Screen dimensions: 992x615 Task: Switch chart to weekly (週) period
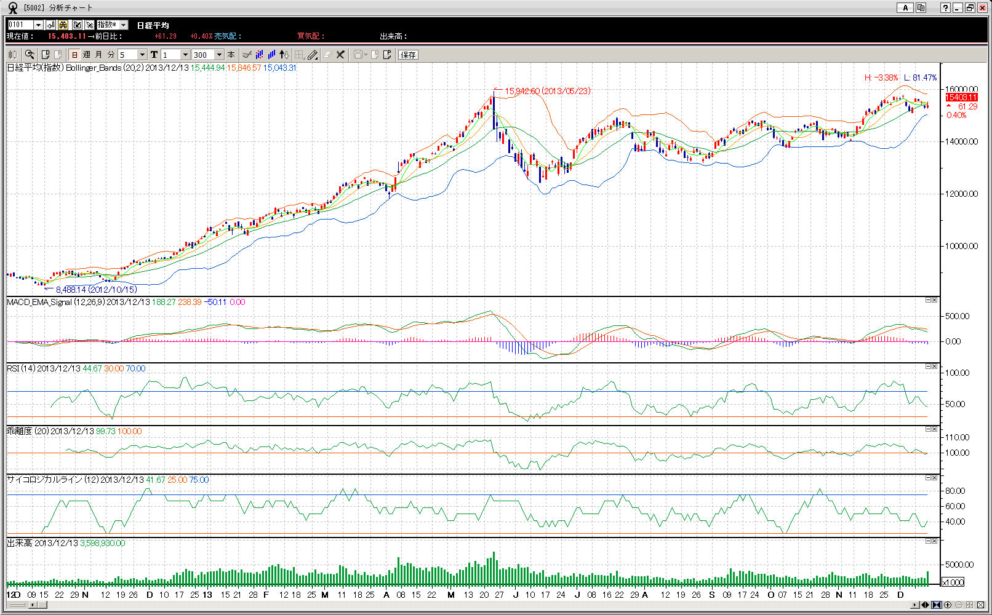point(87,55)
